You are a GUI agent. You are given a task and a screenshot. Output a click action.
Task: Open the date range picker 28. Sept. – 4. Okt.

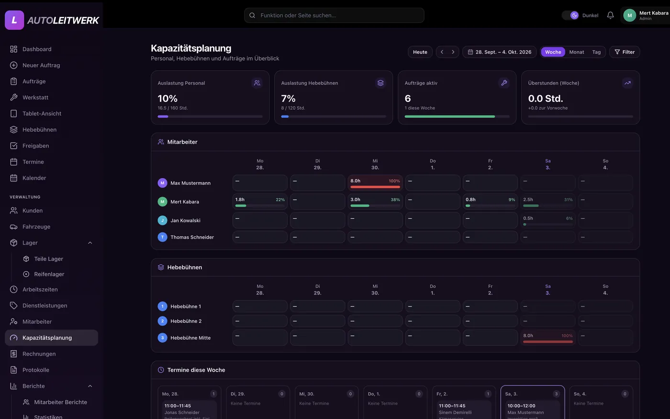[x=500, y=52]
